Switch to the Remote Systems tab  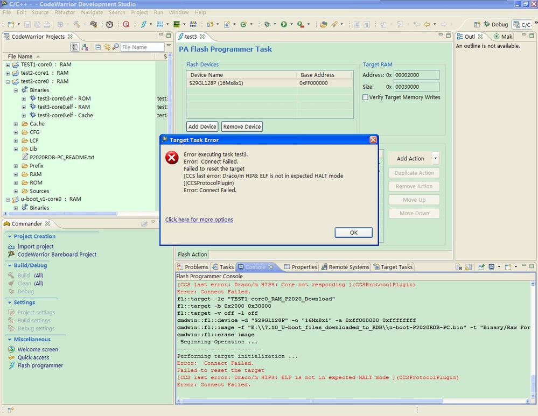tap(345, 267)
